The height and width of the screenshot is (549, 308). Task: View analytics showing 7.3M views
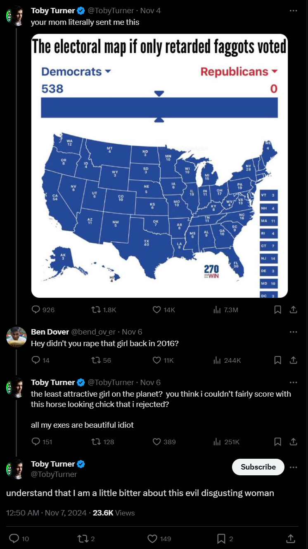pyautogui.click(x=225, y=310)
